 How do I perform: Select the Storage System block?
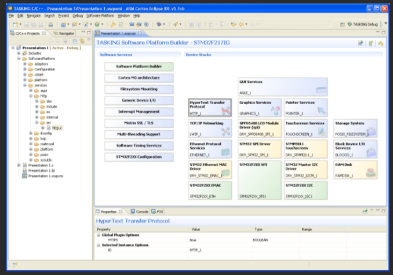[x=355, y=129]
